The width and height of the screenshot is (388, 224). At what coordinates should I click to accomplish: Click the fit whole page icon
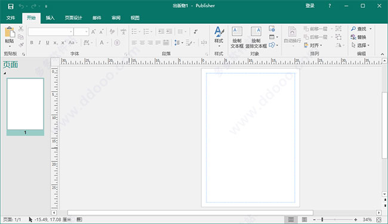tap(379, 220)
